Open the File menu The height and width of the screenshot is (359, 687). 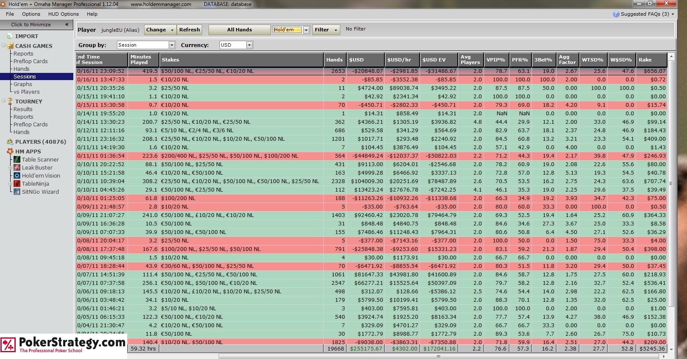(x=10, y=14)
